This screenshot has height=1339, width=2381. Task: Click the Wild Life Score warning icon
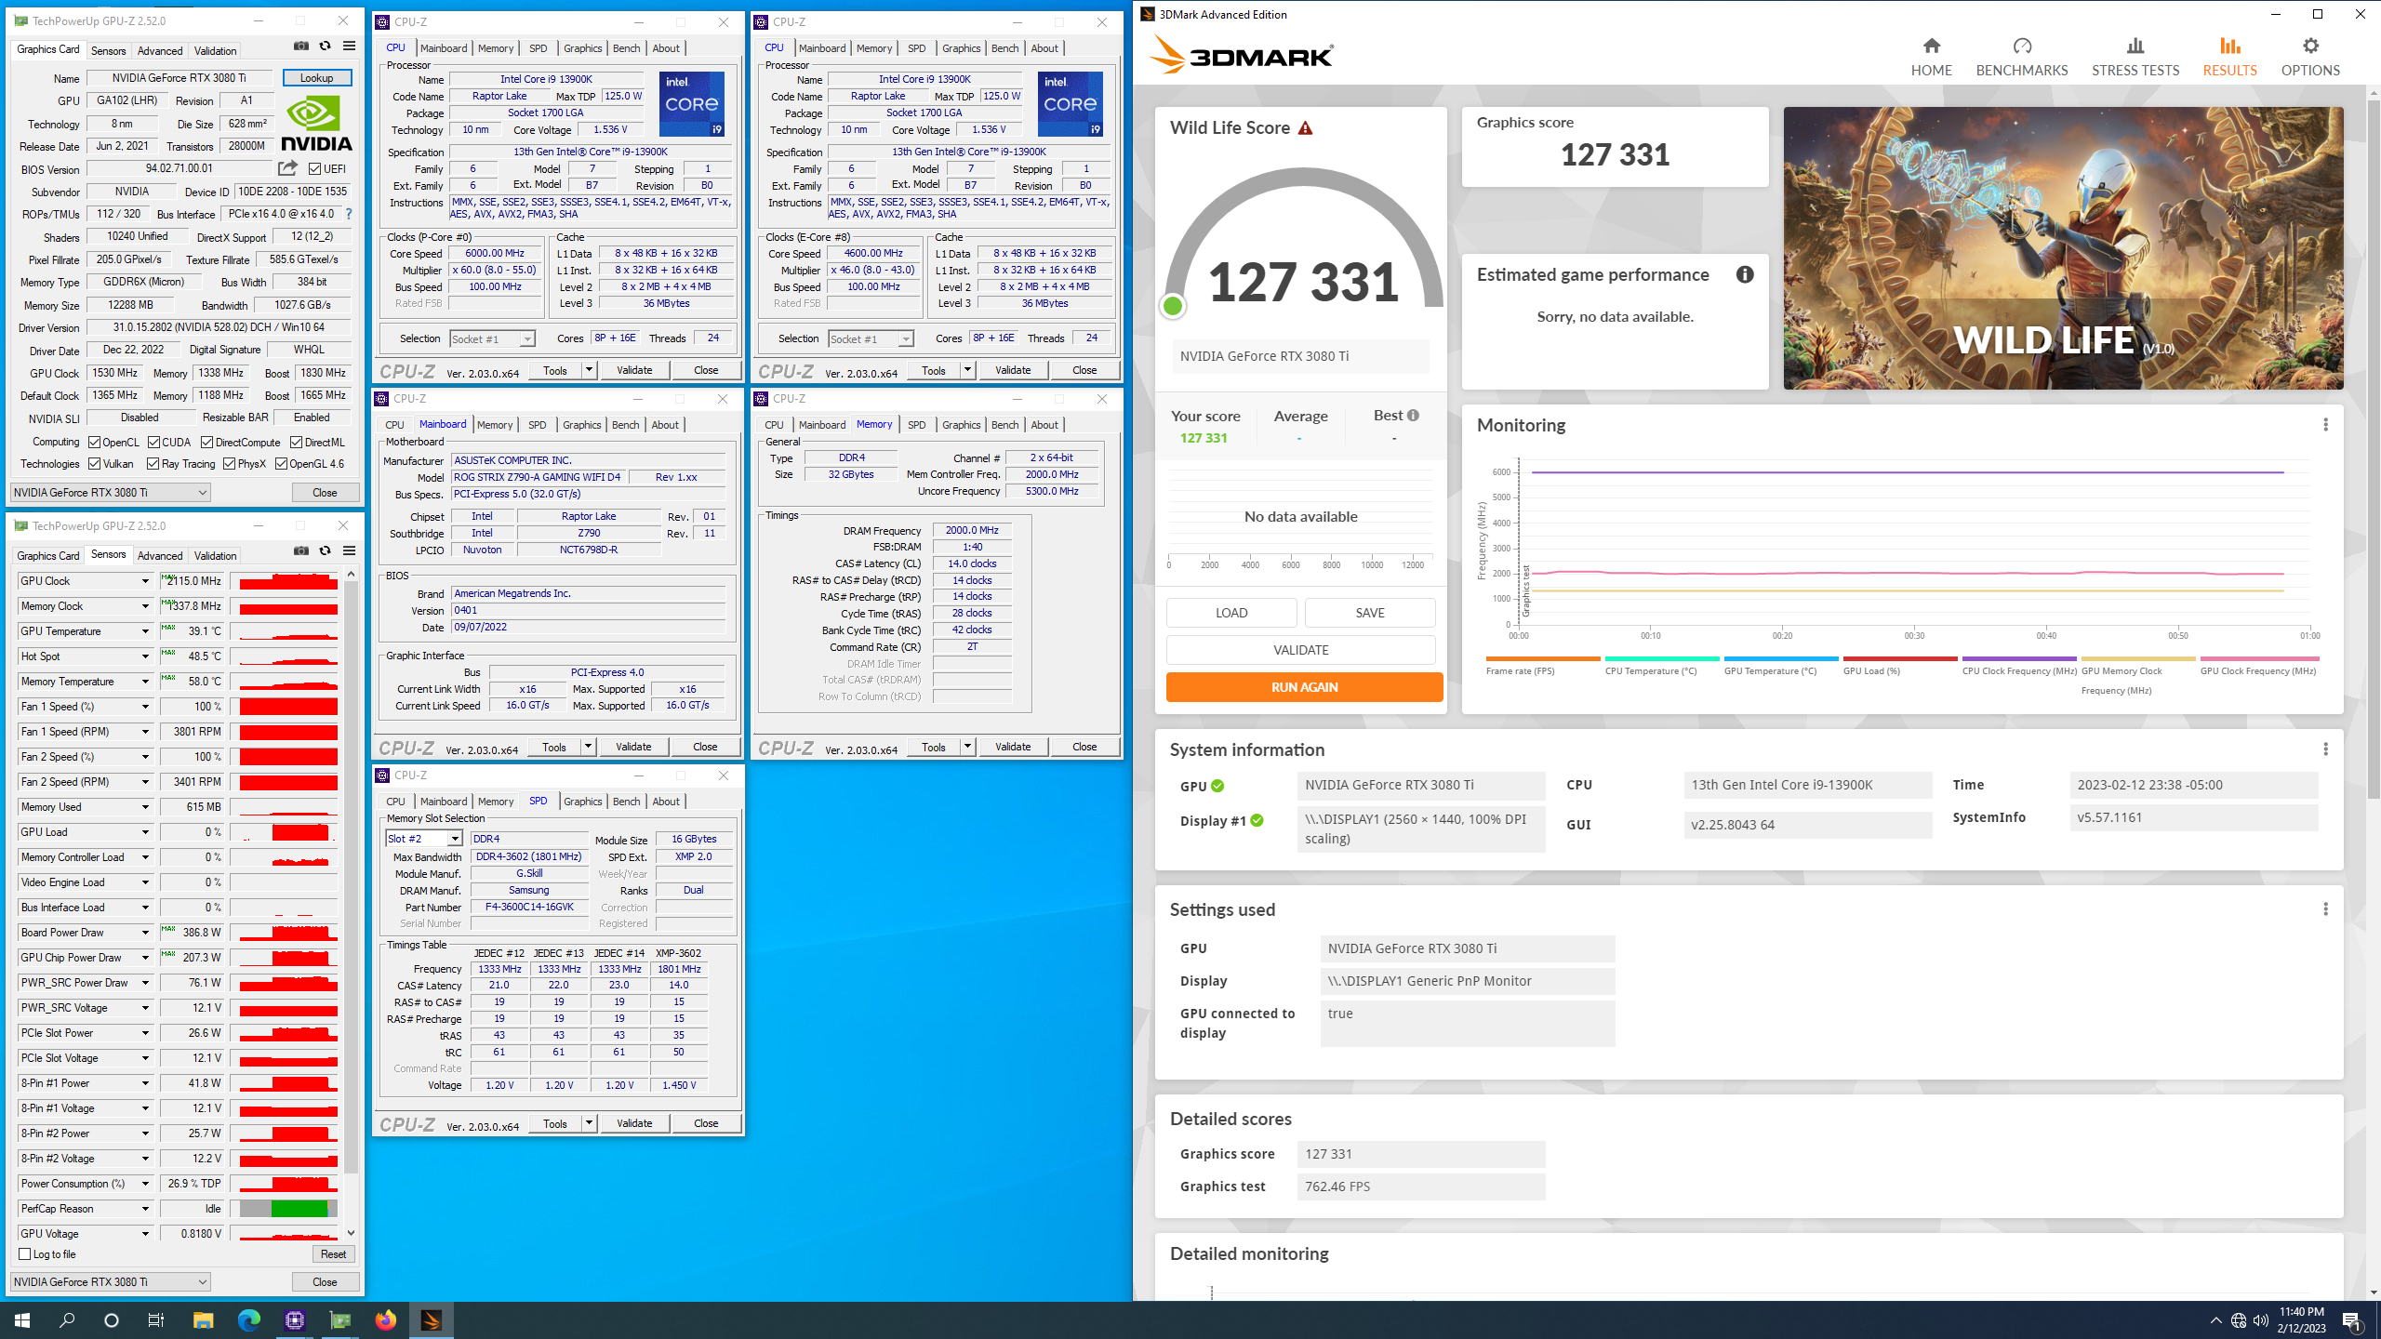(x=1306, y=128)
